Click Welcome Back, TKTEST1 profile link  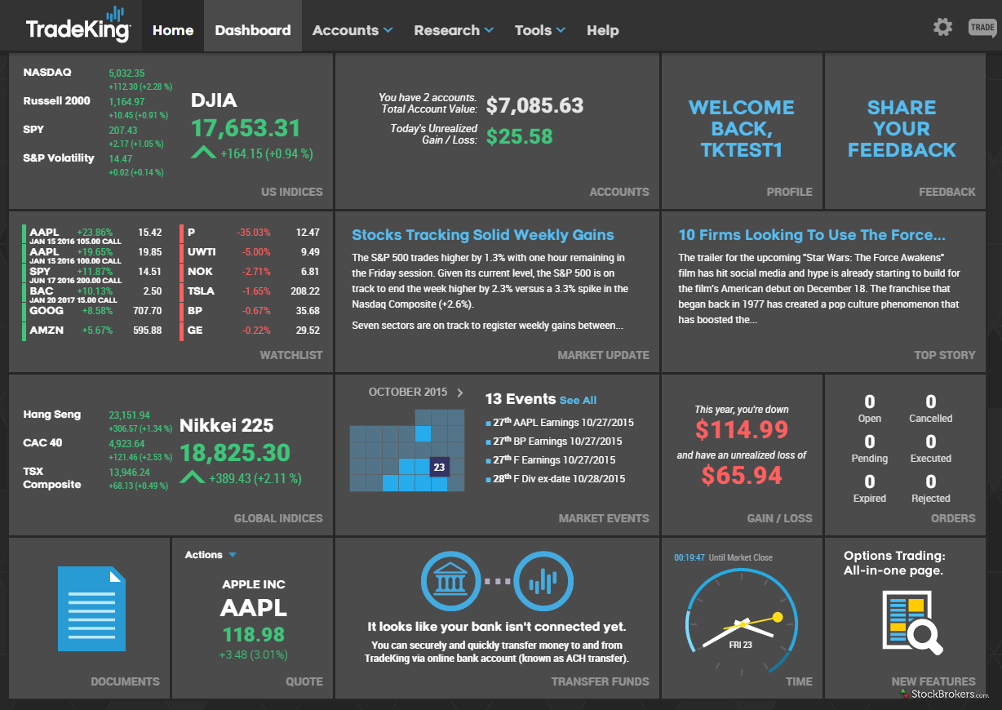[742, 129]
